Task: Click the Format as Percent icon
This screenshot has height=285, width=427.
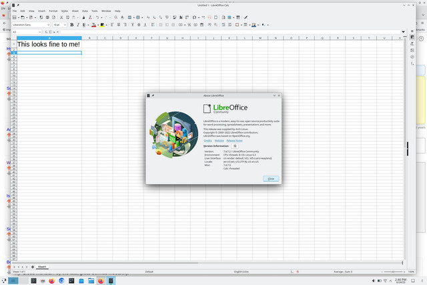Action: pyautogui.click(x=189, y=25)
